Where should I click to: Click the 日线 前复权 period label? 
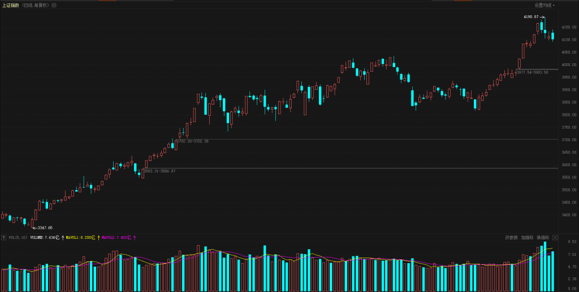pyautogui.click(x=34, y=5)
